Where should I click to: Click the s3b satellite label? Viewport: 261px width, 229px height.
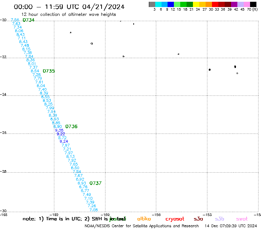pyautogui.click(x=219, y=219)
